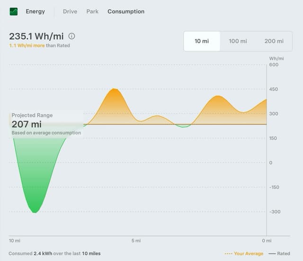This screenshot has height=261, width=303.
Task: Switch to the Drive tab
Action: [x=70, y=11]
